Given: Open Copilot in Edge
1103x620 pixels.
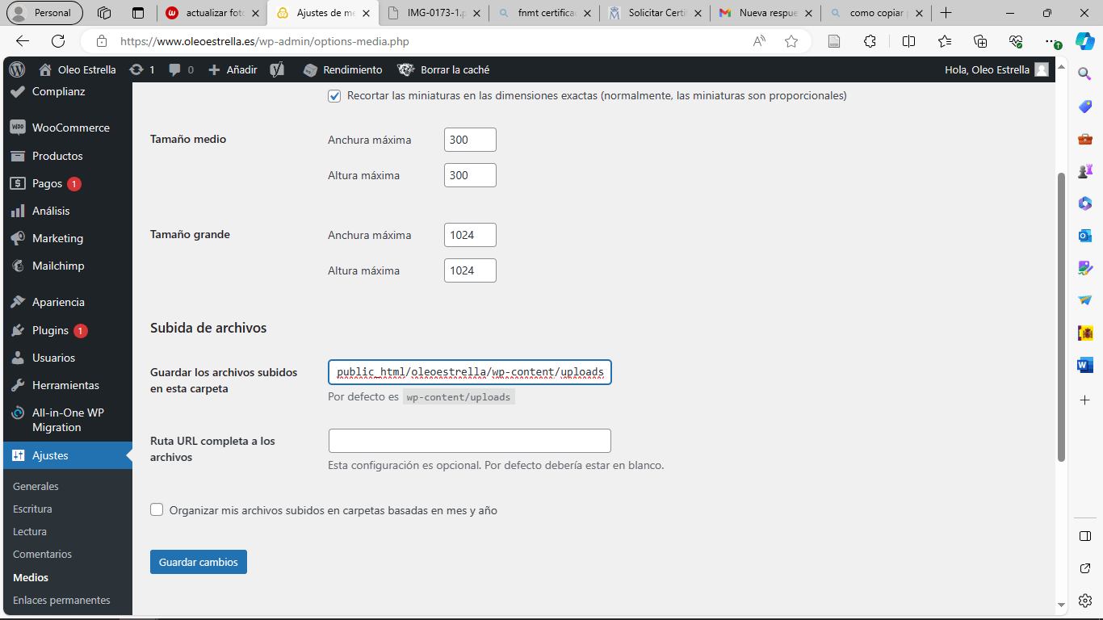Looking at the screenshot, I should coord(1084,41).
